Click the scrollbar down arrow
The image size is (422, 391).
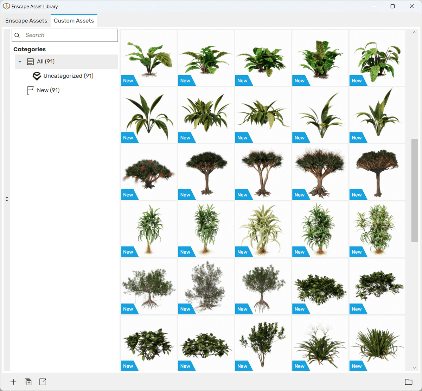point(415,368)
